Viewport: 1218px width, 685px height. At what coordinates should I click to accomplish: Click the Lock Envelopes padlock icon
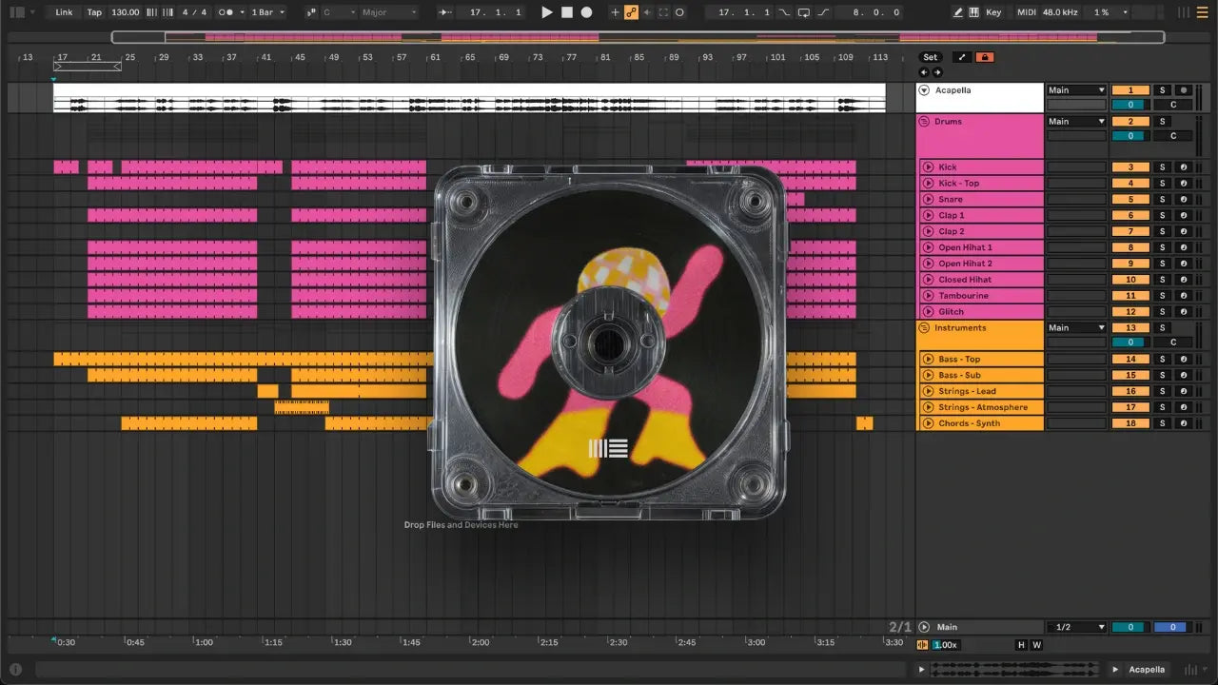[x=985, y=57]
